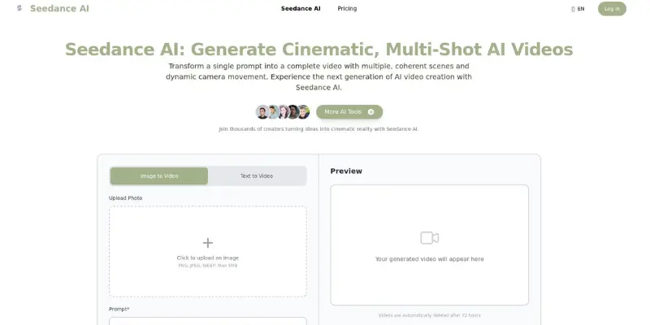Screen dimensions: 650x325
Task: Open the Seedance AI brand name link
Action: (59, 8)
